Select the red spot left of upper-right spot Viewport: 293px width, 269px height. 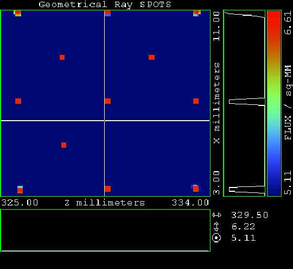(x=62, y=57)
